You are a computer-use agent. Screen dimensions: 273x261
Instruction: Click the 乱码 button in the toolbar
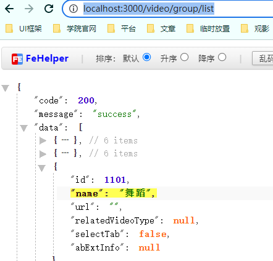click(263, 58)
